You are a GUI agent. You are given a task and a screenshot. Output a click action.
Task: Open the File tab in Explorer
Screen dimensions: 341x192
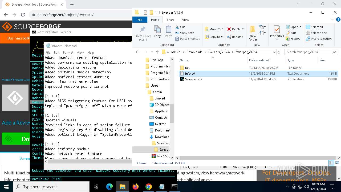click(140, 20)
